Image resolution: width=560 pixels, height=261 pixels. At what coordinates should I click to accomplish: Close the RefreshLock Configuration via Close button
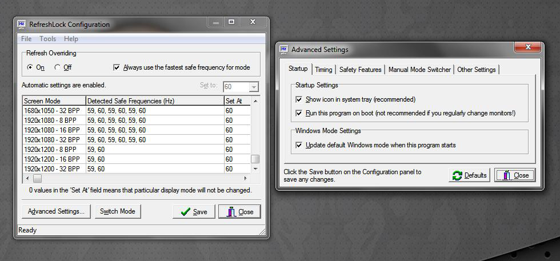(239, 212)
